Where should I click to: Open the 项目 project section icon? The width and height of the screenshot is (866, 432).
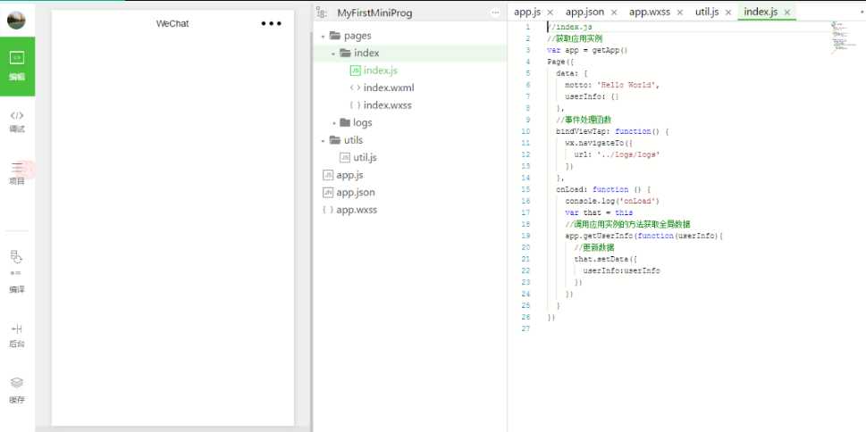pos(17,167)
